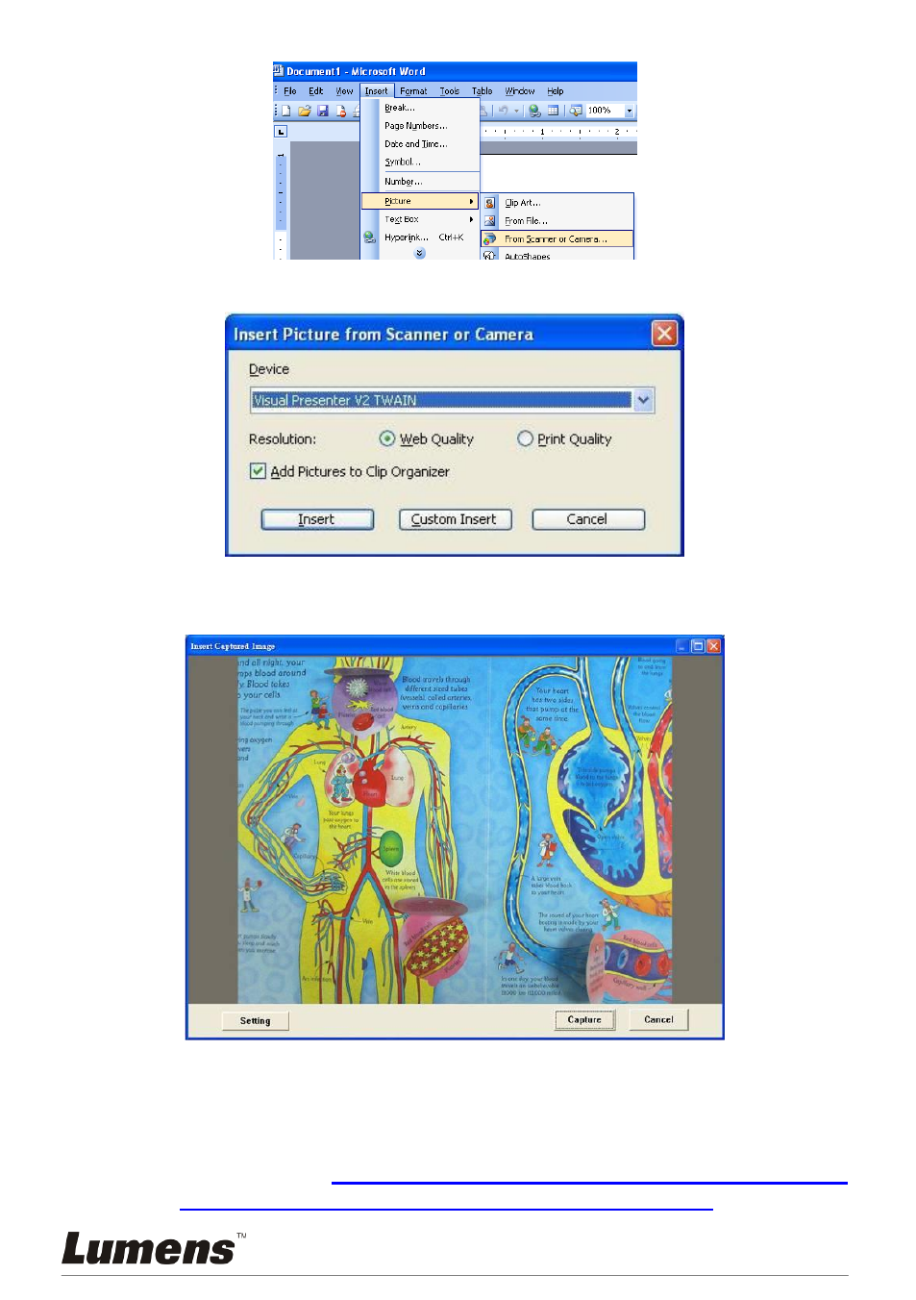The image size is (916, 1300).
Task: Click the zoom 100% value field
Action: pos(605,111)
